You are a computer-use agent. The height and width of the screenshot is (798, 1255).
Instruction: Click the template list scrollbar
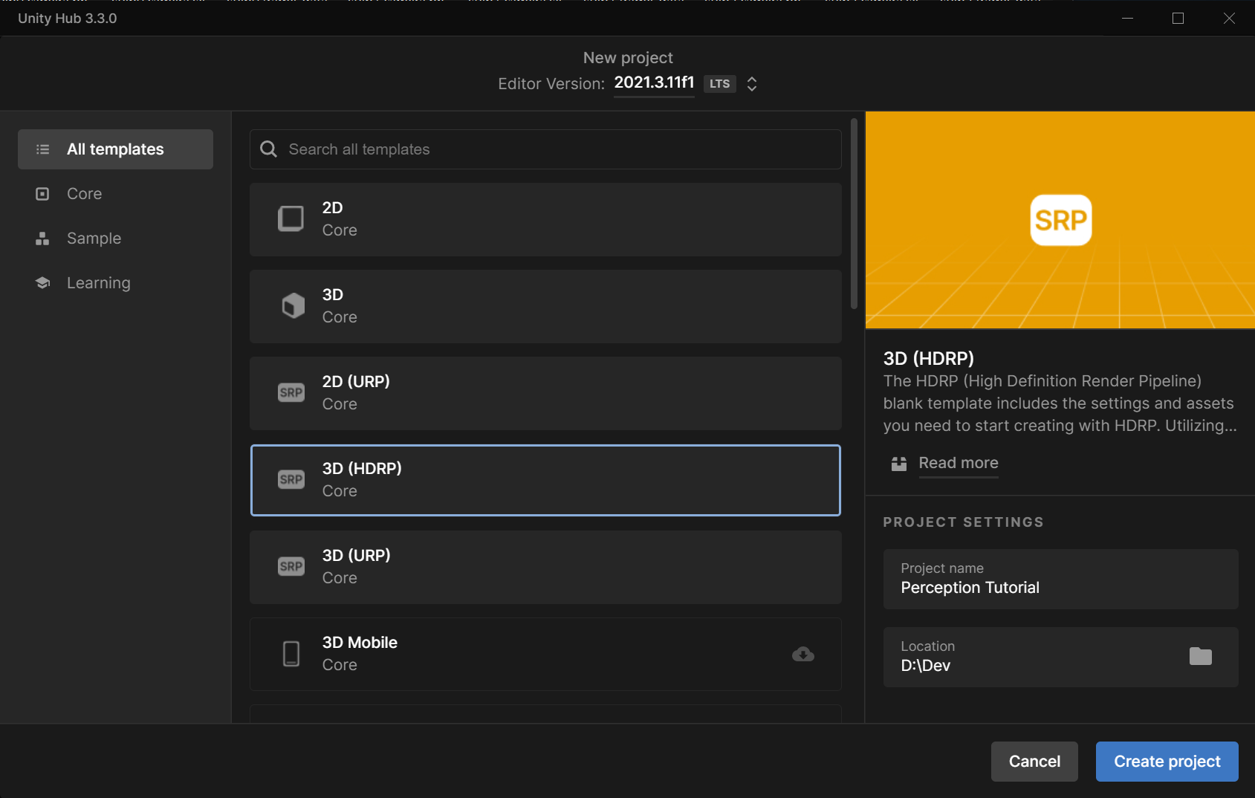pos(854,214)
